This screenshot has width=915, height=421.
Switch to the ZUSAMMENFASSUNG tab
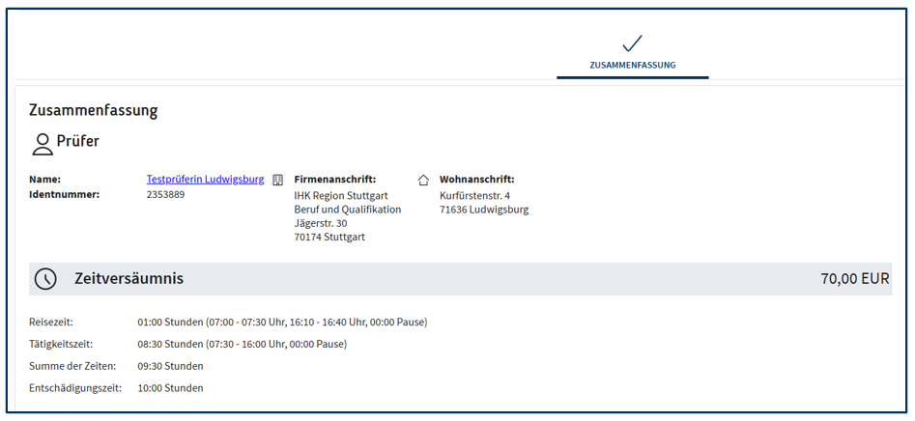click(x=632, y=66)
